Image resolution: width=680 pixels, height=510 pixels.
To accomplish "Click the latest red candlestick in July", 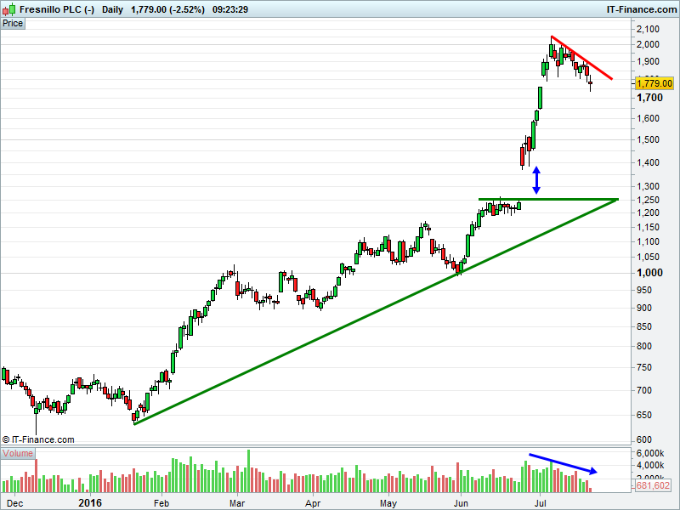I will pyautogui.click(x=590, y=82).
